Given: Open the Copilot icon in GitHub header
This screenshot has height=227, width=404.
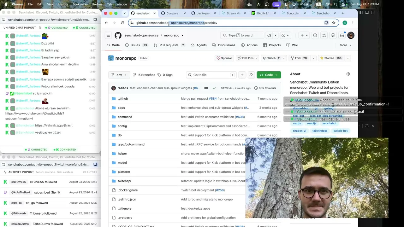Looking at the screenshot, I should (269, 35).
